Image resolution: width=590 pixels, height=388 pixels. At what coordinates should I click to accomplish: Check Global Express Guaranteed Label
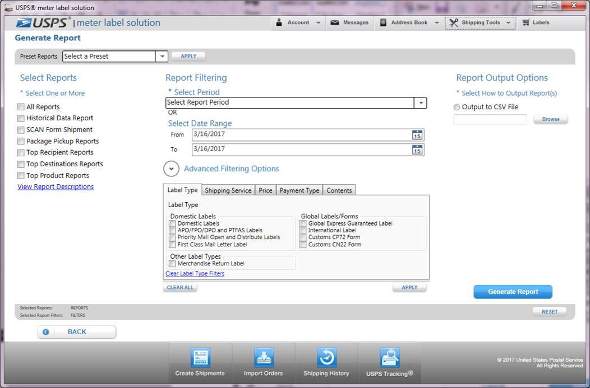(303, 223)
